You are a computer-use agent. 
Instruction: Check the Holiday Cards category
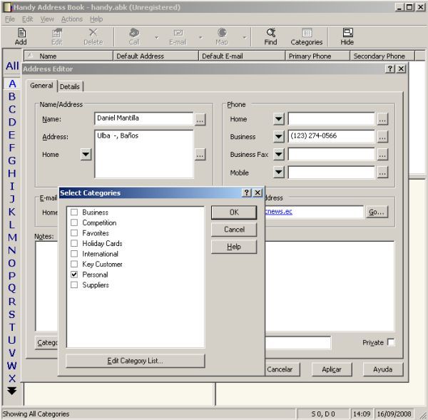pyautogui.click(x=74, y=243)
